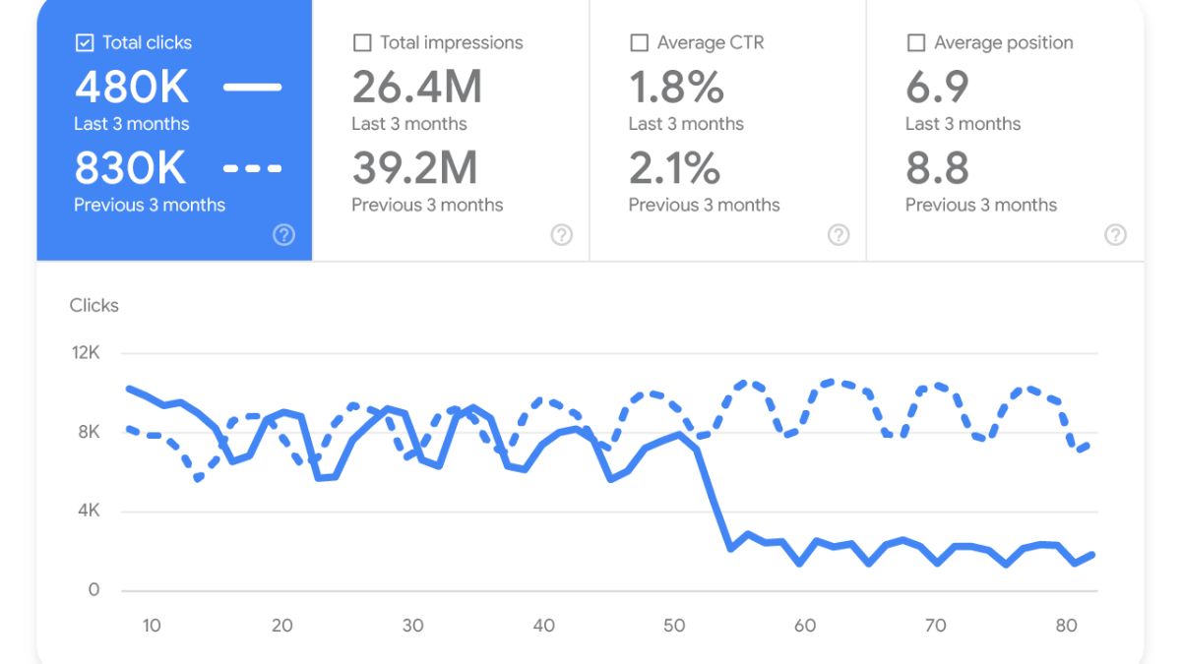Click the 8.8 previous position value
This screenshot has height=664, width=1181.
point(938,169)
